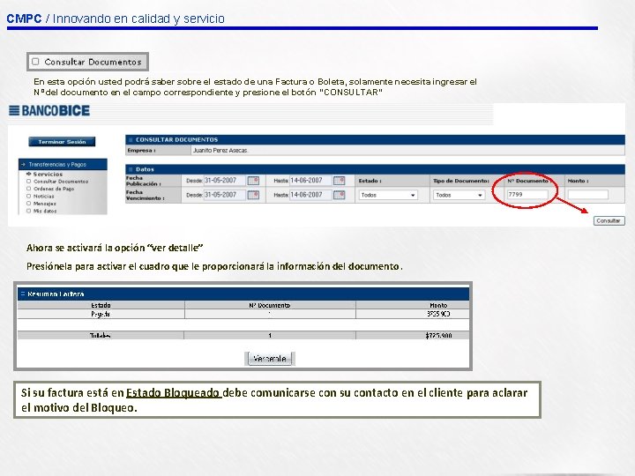Click the Banco BICE logo
Viewport: 635px width, 476px height.
tap(49, 110)
